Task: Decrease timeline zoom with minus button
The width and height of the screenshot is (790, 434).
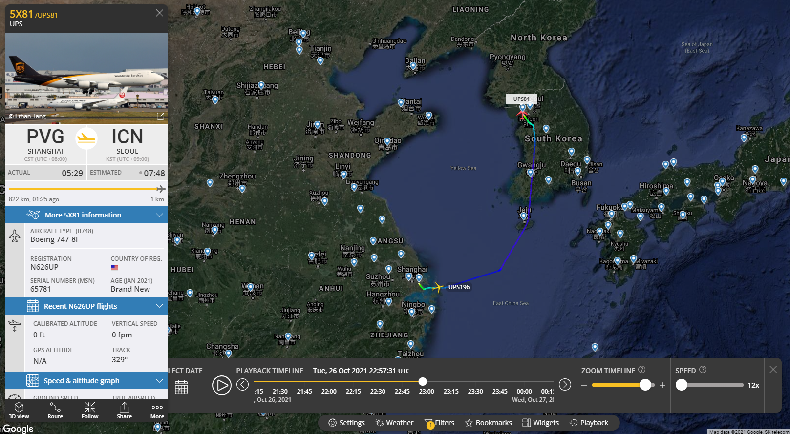Action: [x=584, y=385]
